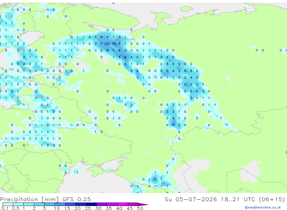Image resolution: width=287 pixels, height=210 pixels.
Task: Click the "Su 05-07-2026" date text
Action: coord(191,199)
